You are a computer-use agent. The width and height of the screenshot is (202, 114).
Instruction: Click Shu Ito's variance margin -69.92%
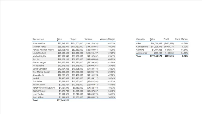tap(111, 59)
